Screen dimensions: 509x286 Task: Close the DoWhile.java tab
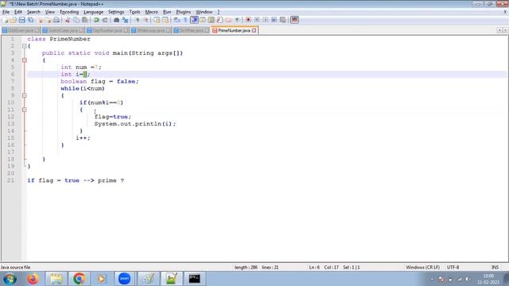point(207,30)
